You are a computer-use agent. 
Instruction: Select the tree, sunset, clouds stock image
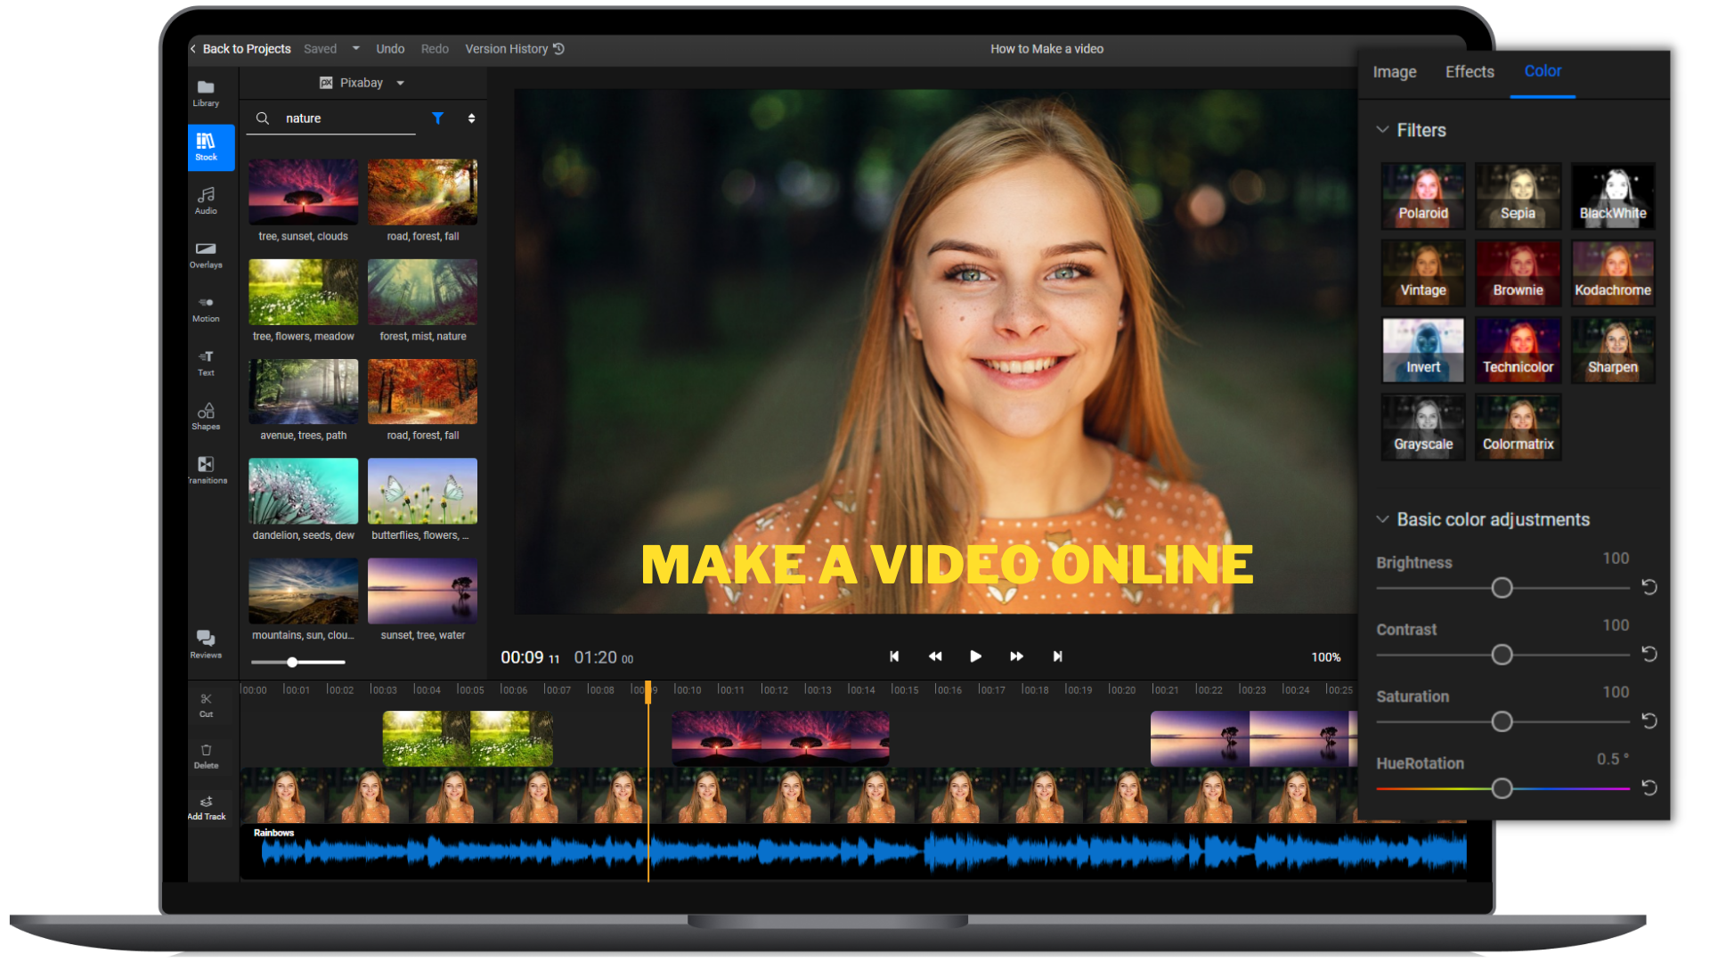pos(303,192)
